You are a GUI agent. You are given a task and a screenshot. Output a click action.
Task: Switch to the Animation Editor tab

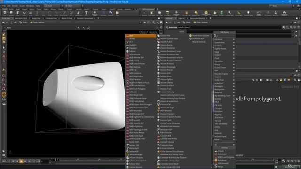click(x=21, y=18)
